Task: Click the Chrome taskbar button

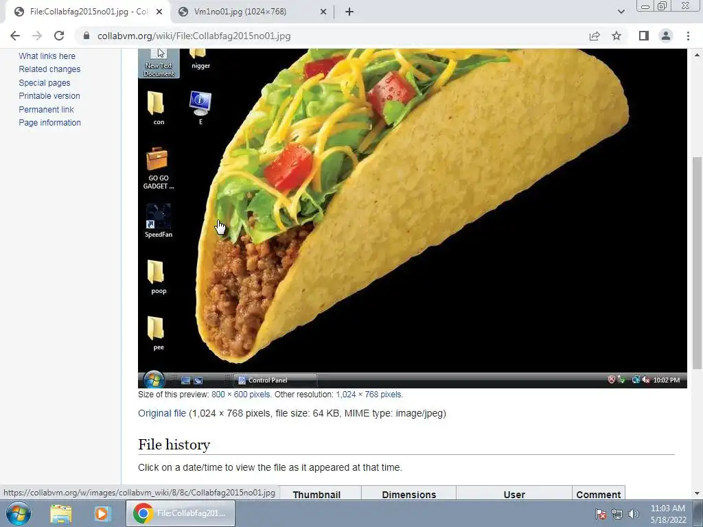Action: (181, 513)
